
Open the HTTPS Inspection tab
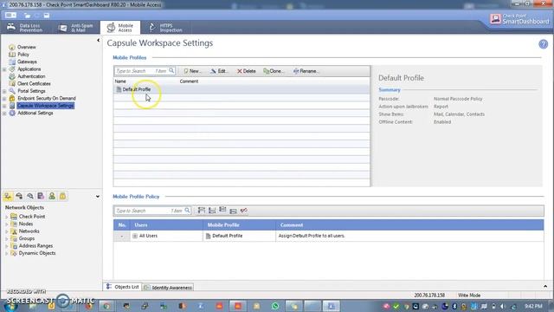(165, 28)
